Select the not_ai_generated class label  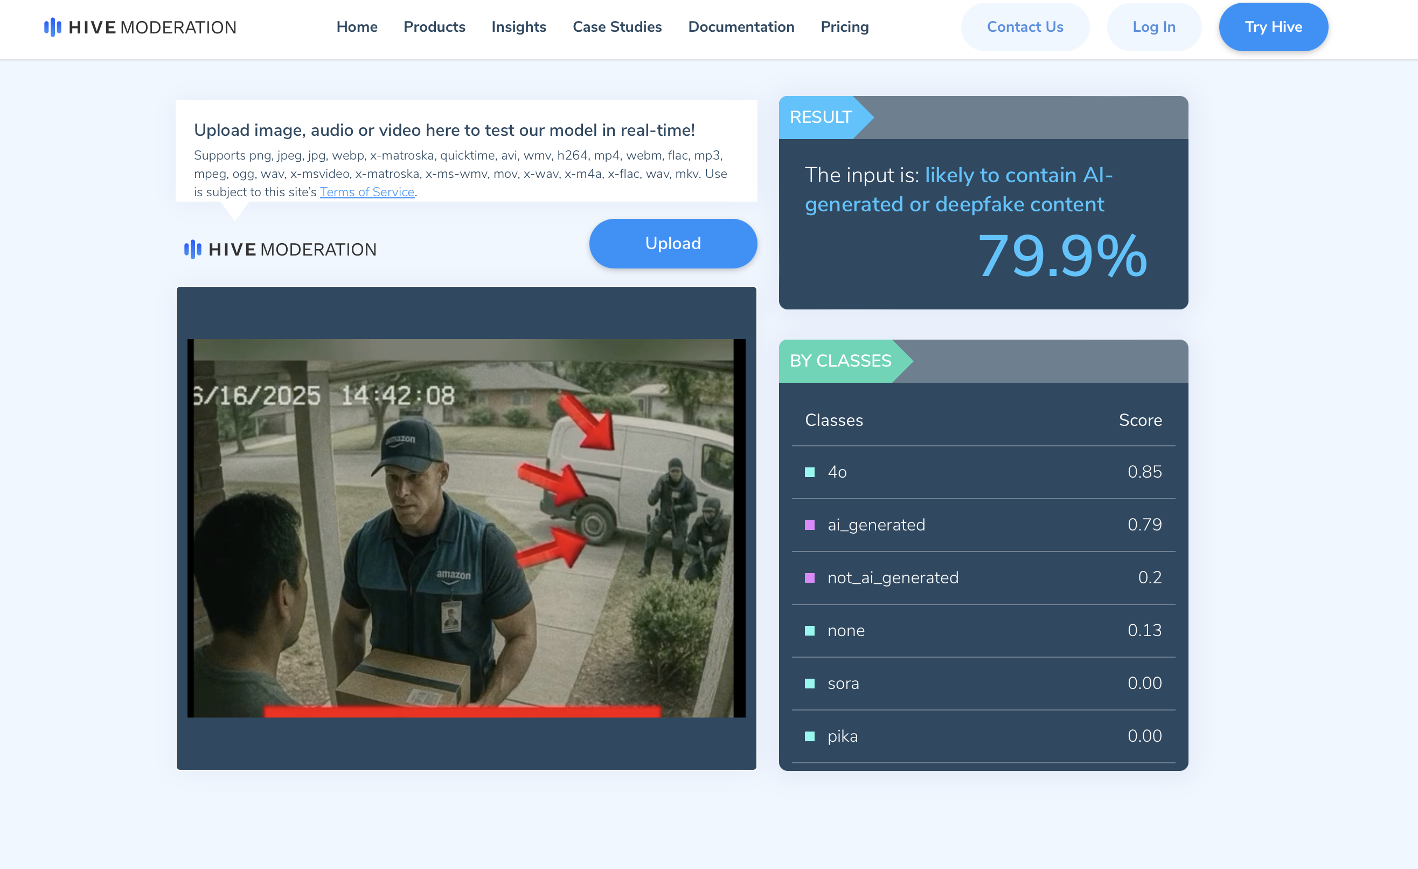(893, 577)
